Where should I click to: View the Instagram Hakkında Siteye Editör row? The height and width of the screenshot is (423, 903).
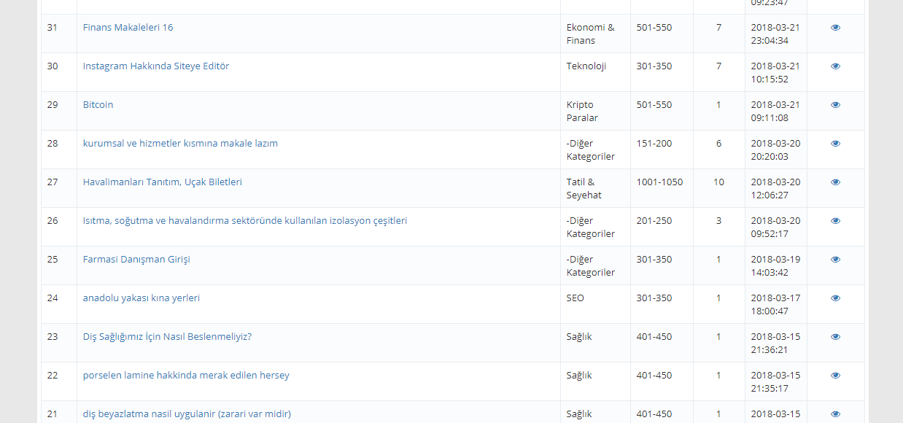(835, 66)
